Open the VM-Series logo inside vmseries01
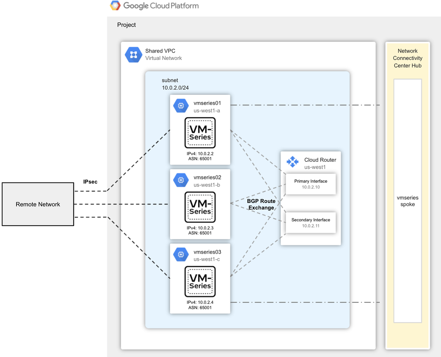 [x=200, y=132]
